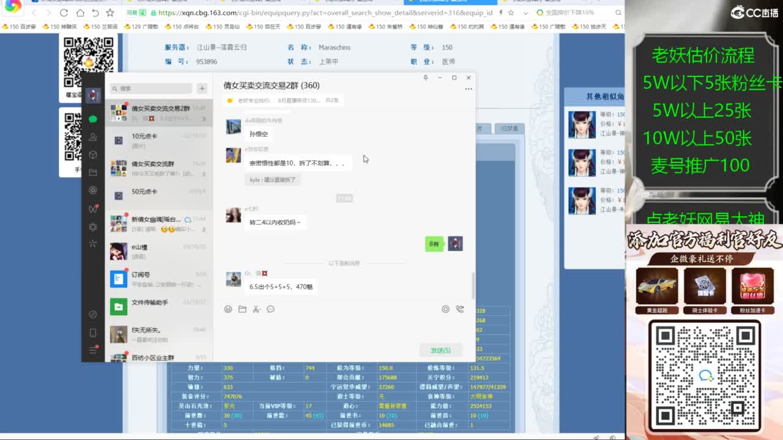
Task: Open the WeChat files folder icon
Action: [93, 172]
